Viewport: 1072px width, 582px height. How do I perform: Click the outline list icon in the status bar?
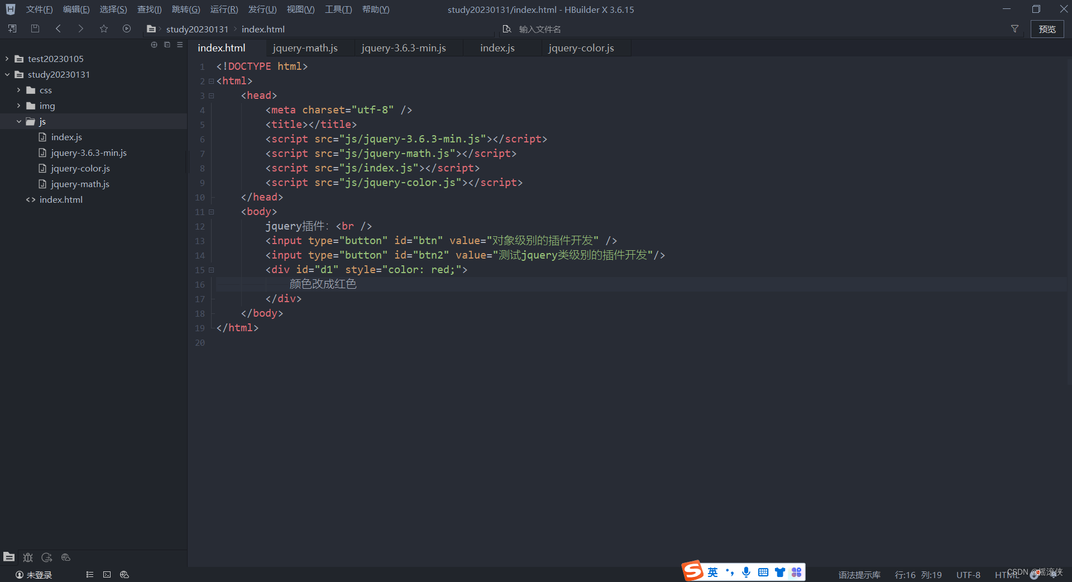click(90, 574)
